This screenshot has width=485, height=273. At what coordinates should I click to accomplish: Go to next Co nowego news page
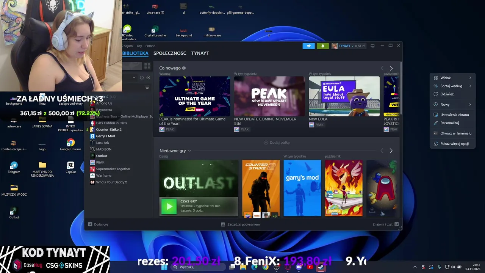coord(391,68)
